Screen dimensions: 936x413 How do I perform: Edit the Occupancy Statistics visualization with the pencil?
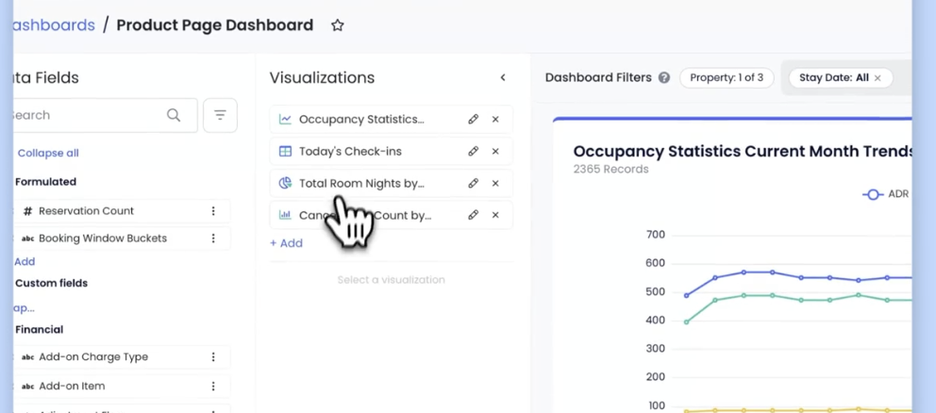(x=474, y=120)
